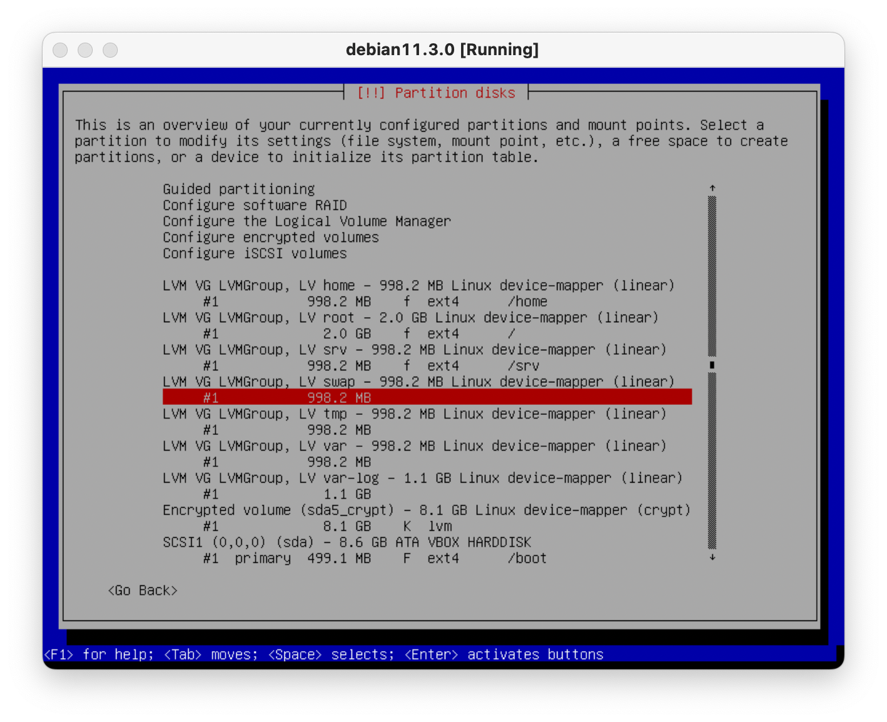Open Configure the Logical Volume Manager
The width and height of the screenshot is (887, 722).
[x=306, y=221]
